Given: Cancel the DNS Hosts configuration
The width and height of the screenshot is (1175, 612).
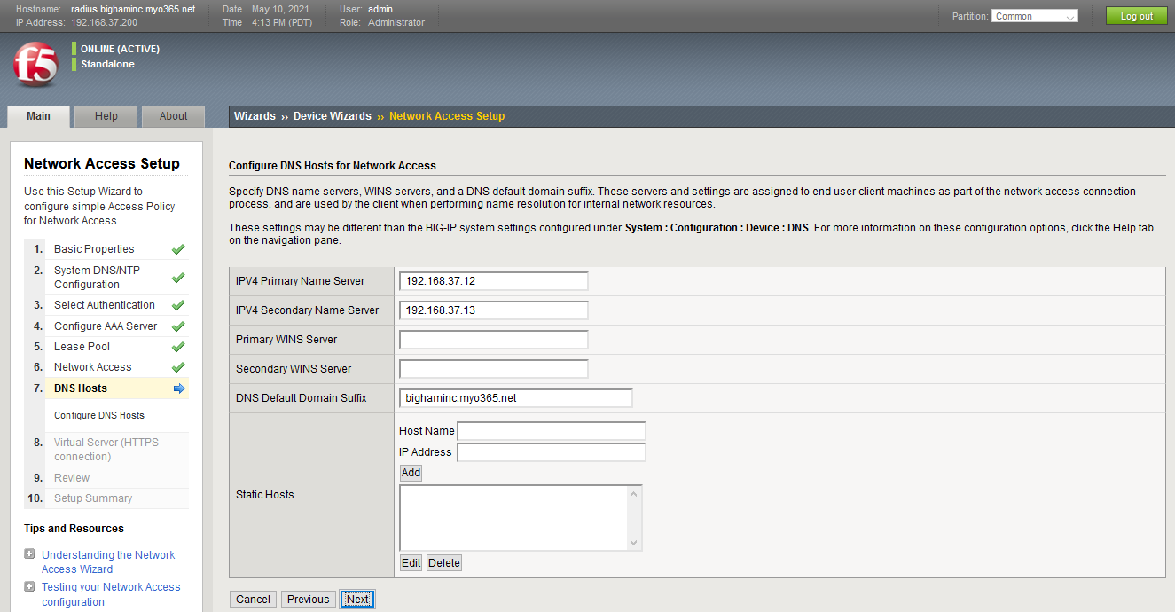Looking at the screenshot, I should tap(253, 599).
